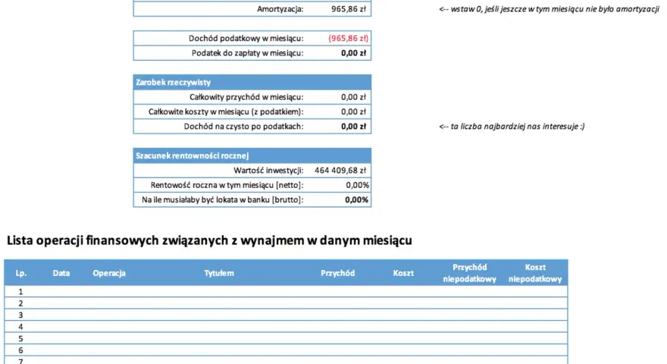Click the Rentowość roczna w tym miesiącu label
This screenshot has width=667, height=364.
(x=227, y=185)
